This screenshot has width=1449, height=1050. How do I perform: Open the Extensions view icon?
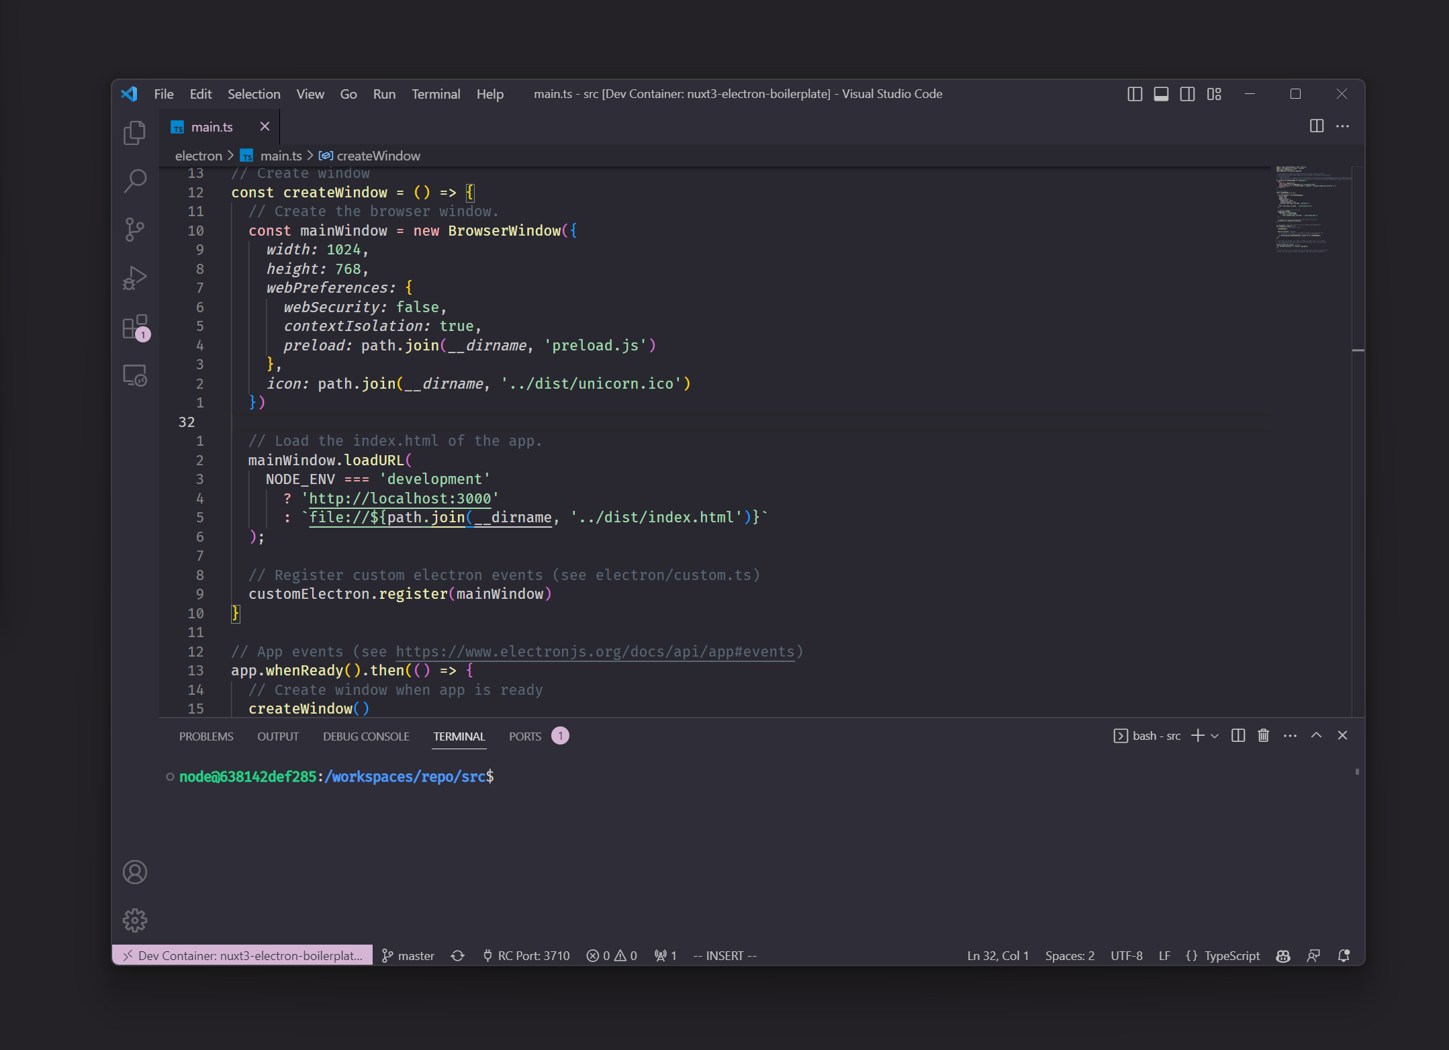[134, 327]
